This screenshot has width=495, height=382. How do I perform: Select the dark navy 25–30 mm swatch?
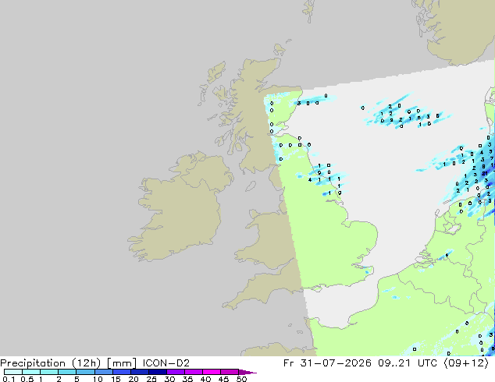[158, 372]
